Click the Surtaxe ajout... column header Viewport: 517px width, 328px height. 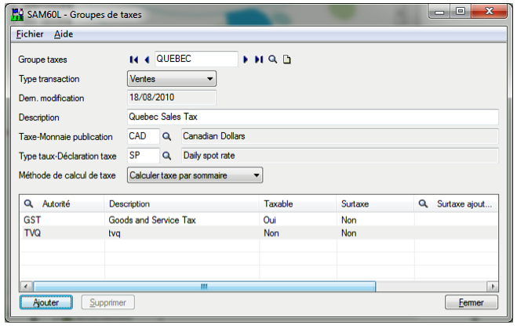(456, 204)
